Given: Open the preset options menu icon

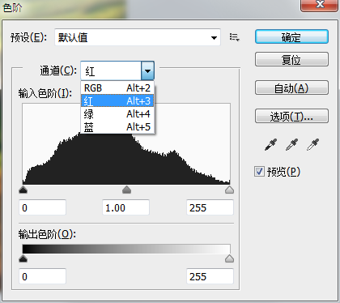Looking at the screenshot, I should click(x=234, y=37).
